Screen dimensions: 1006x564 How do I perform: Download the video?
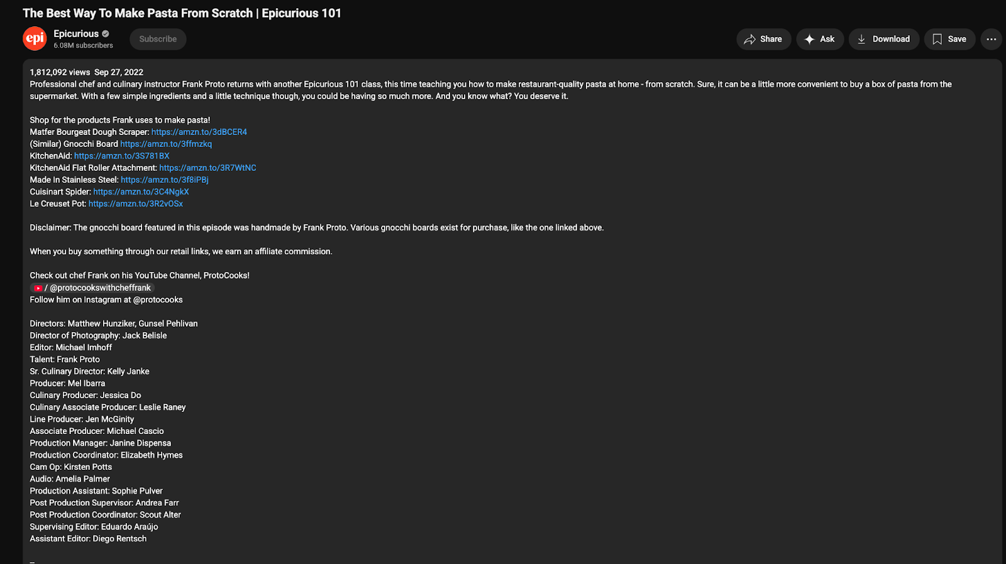click(x=883, y=39)
